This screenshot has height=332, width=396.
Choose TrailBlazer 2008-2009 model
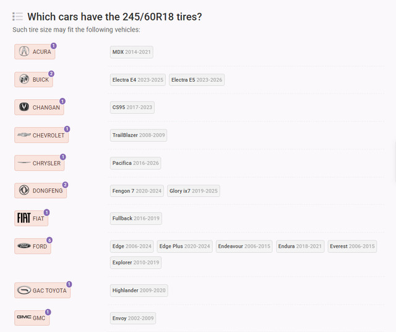coord(139,135)
